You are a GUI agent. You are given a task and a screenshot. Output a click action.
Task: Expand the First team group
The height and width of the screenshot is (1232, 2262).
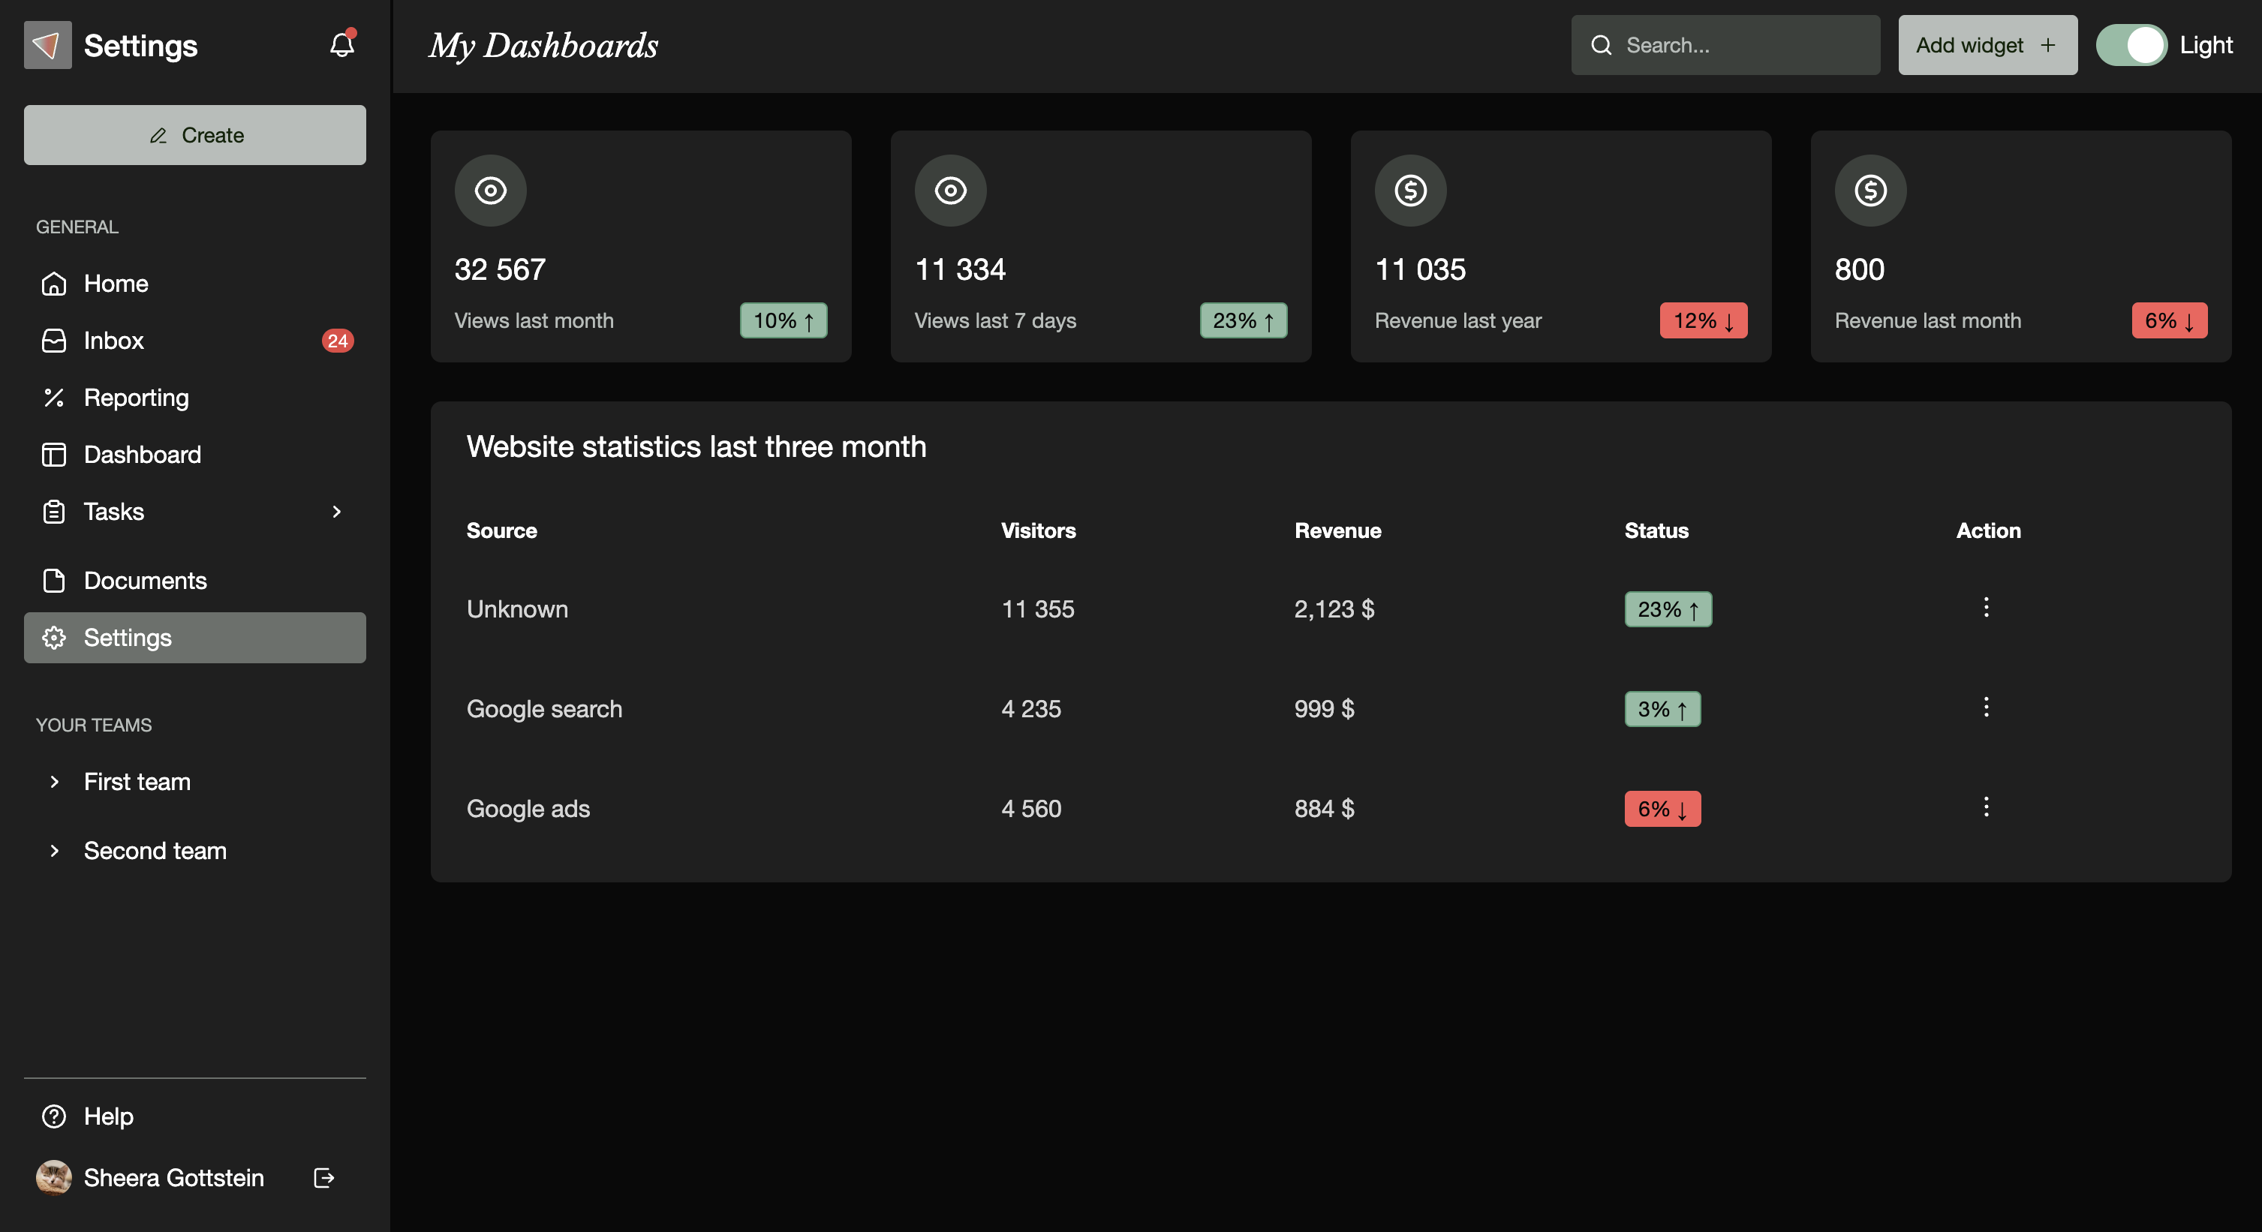coord(55,782)
